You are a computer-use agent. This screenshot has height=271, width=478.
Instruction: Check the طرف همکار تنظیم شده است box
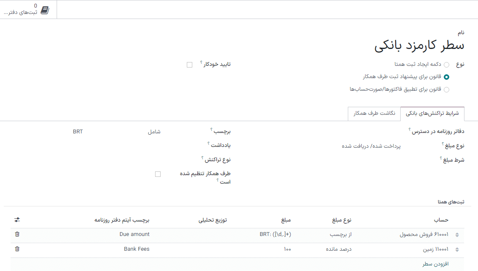(x=158, y=173)
